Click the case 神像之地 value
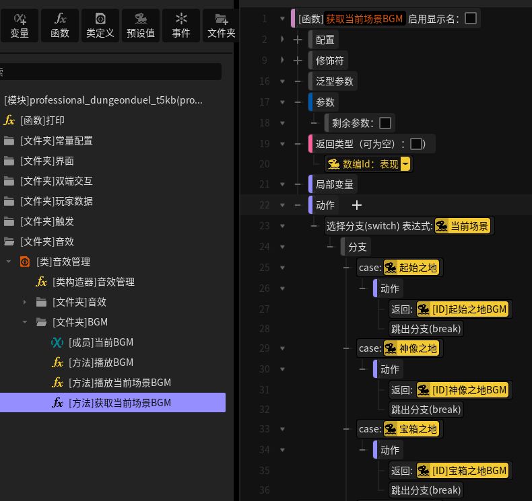 (411, 348)
